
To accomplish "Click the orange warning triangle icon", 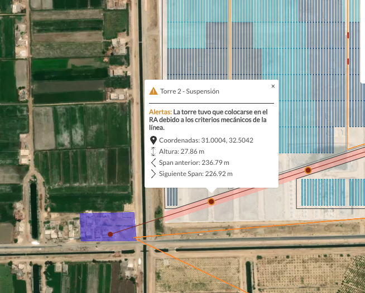I will 153,91.
